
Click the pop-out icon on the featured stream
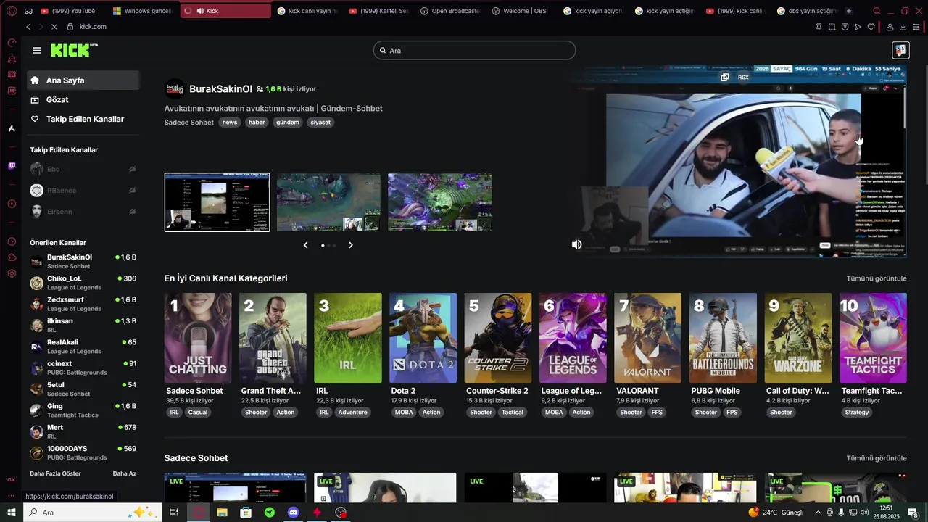724,77
